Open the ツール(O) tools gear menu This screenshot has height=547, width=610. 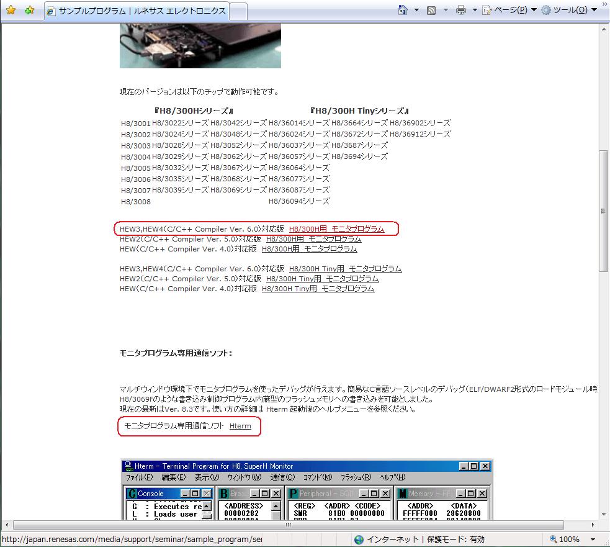[x=568, y=10]
